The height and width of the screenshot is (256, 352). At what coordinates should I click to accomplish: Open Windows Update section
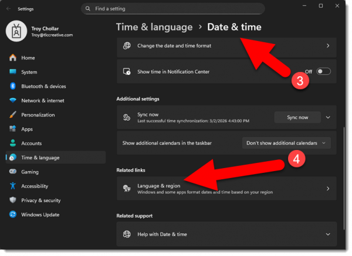point(40,214)
